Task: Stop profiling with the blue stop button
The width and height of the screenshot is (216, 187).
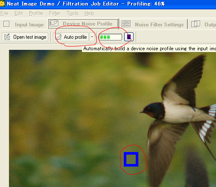Action: (129, 37)
